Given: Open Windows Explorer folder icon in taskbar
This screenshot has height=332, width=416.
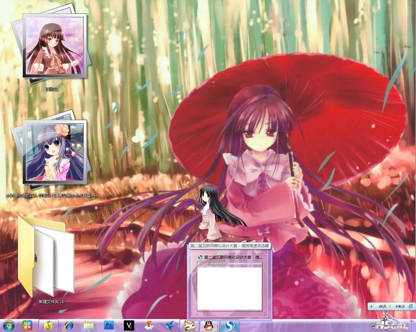Looking at the screenshot, I should coord(89,326).
